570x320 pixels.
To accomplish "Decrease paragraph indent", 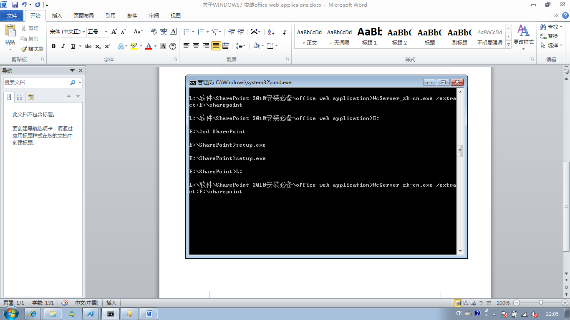I will [x=232, y=32].
